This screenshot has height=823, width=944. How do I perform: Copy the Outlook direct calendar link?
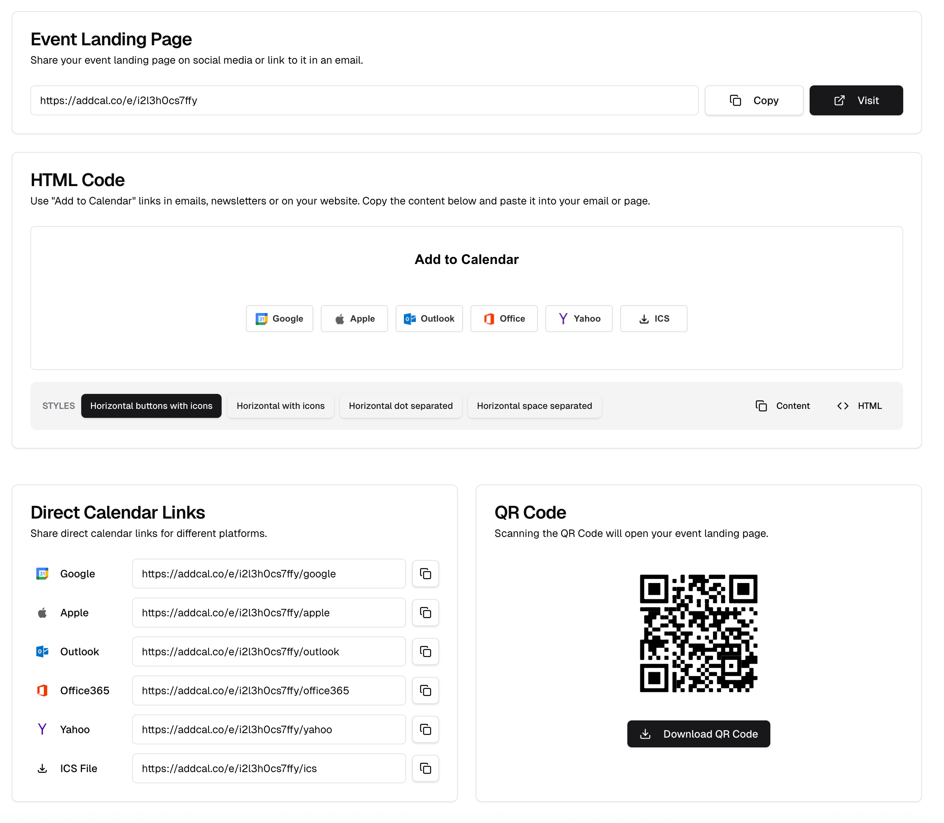coord(425,652)
